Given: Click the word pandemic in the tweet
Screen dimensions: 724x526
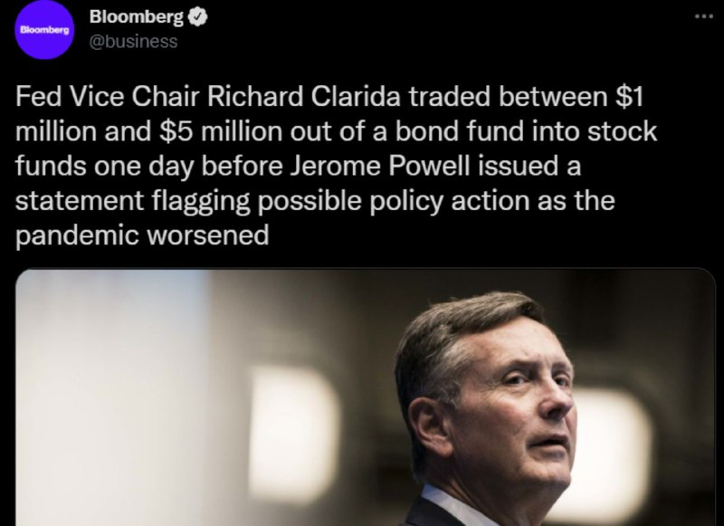Looking at the screenshot, I should click(78, 235).
